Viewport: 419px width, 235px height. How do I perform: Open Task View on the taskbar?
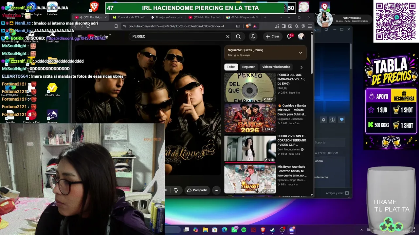186,230
